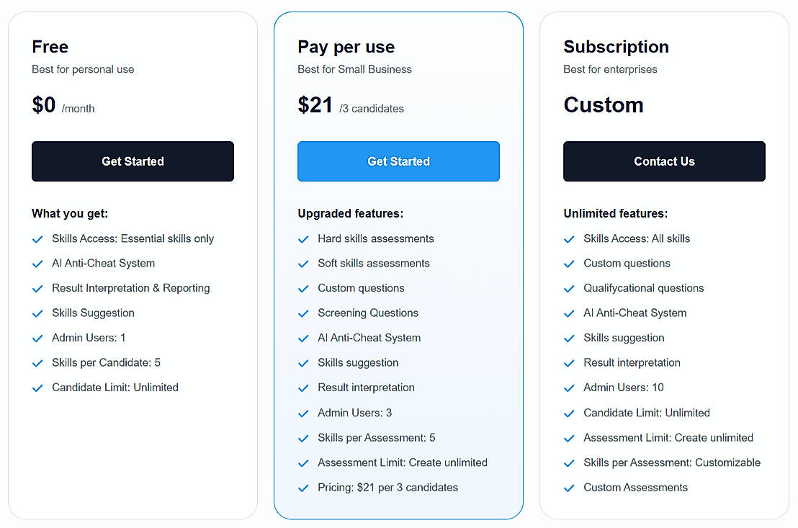798x528 pixels.
Task: Click checkmark next to Screening Questions
Action: pos(304,313)
